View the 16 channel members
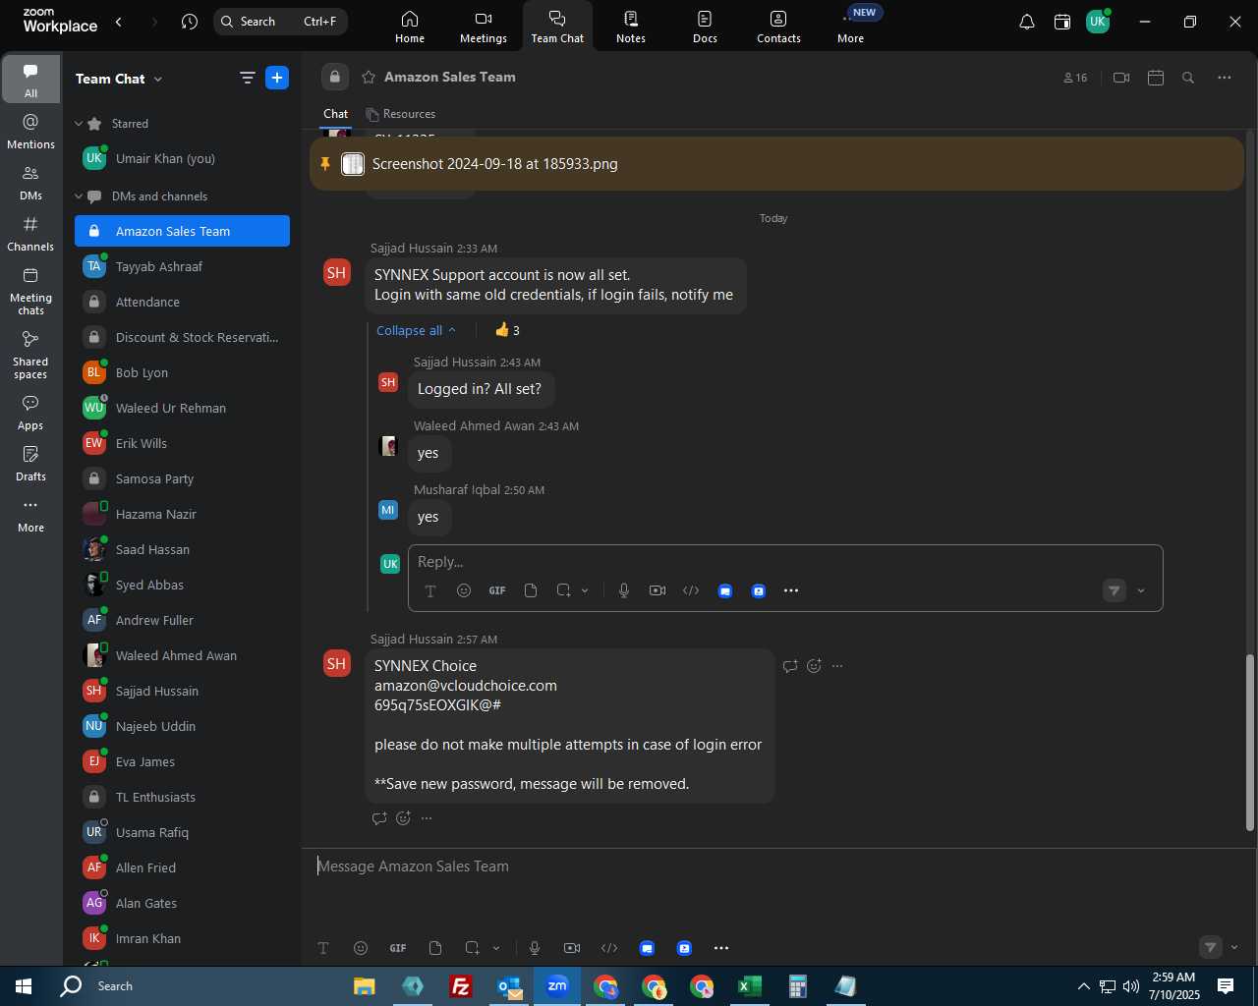 (1075, 78)
